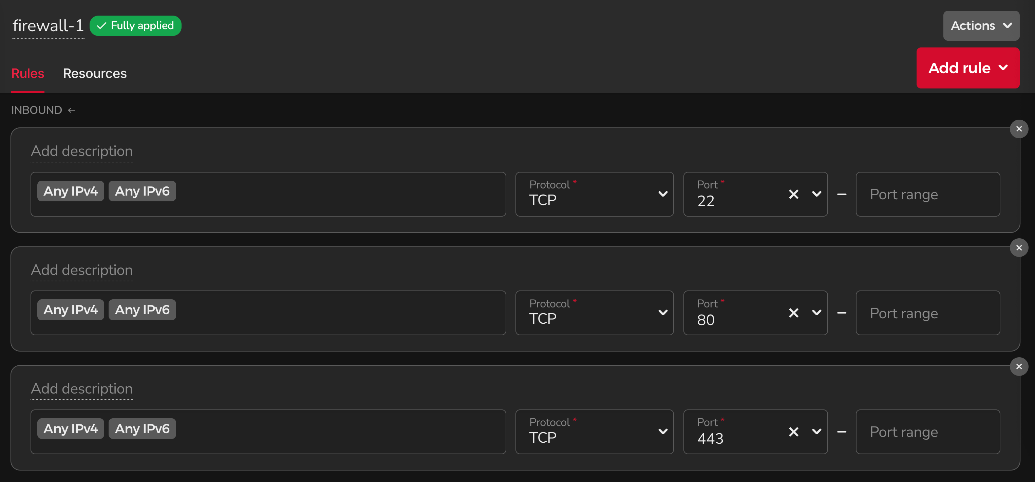The image size is (1035, 482).
Task: Click the Fully applied status badge
Action: click(135, 26)
